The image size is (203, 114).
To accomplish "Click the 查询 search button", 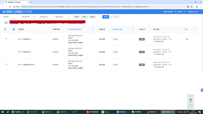I will click(x=106, y=17).
